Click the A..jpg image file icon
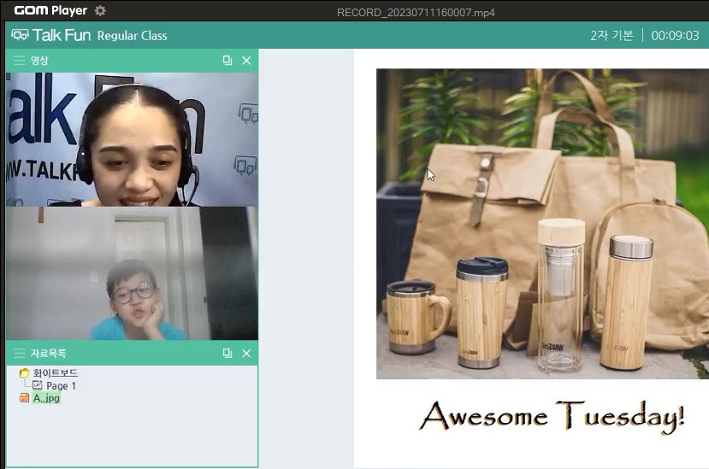Screen dimensions: 709x469 click(x=24, y=398)
